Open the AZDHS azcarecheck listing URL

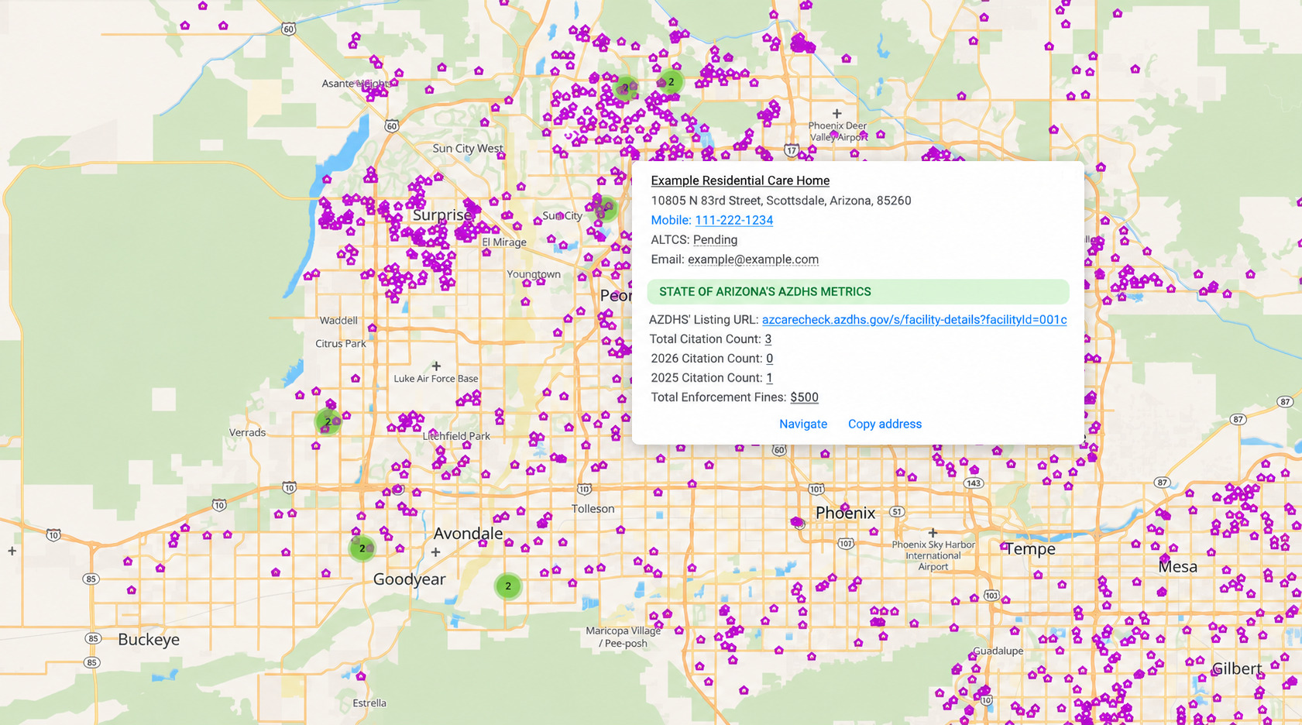point(914,319)
